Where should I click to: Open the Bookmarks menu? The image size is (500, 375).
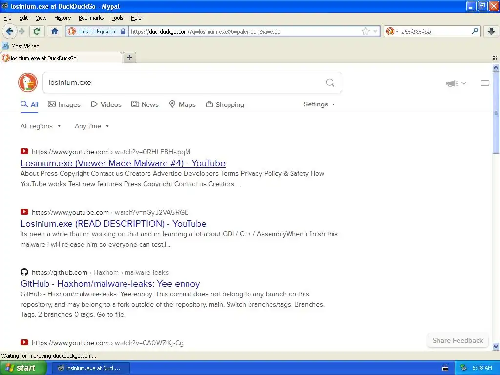tap(91, 18)
